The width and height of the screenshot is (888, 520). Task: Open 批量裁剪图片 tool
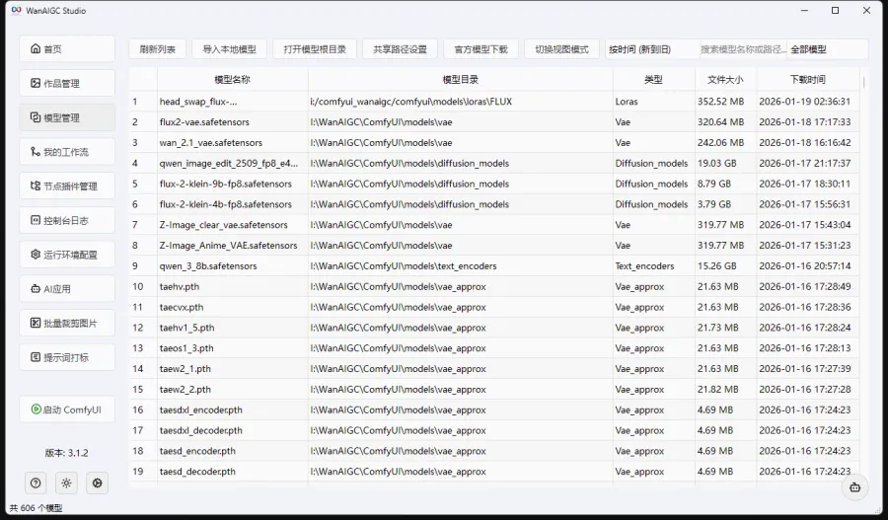[x=67, y=323]
